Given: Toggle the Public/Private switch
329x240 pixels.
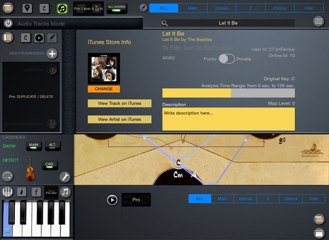Looking at the screenshot, I should coord(227,59).
